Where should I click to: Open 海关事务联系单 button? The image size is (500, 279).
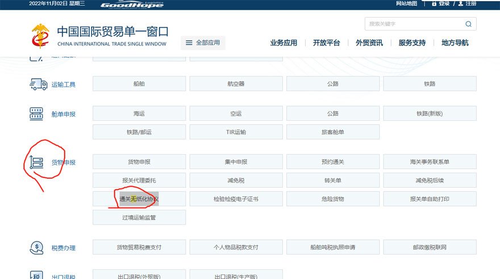pyautogui.click(x=430, y=162)
